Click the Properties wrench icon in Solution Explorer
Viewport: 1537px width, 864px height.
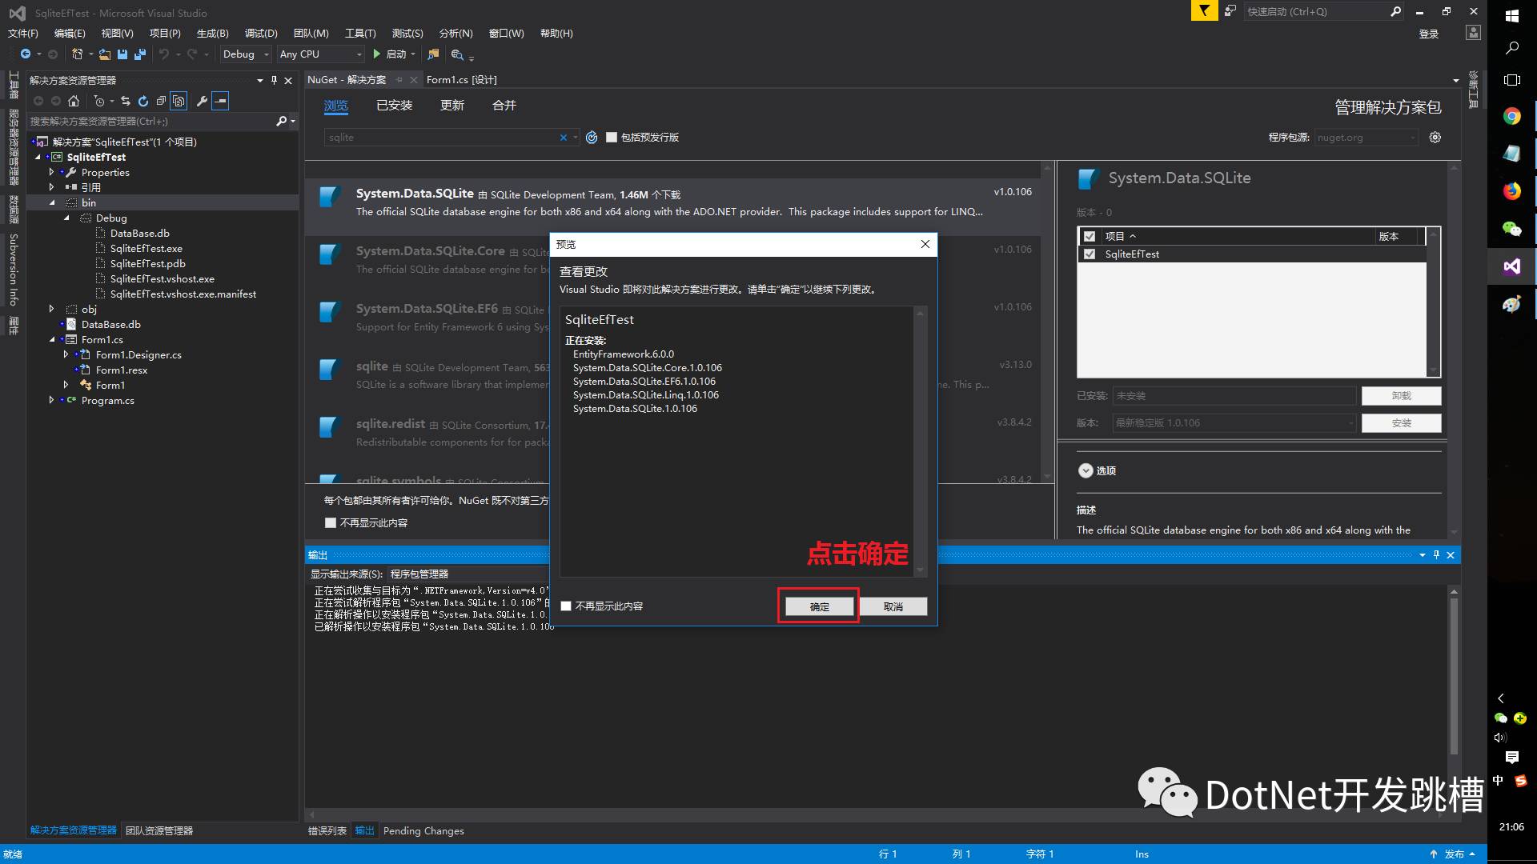pos(202,101)
